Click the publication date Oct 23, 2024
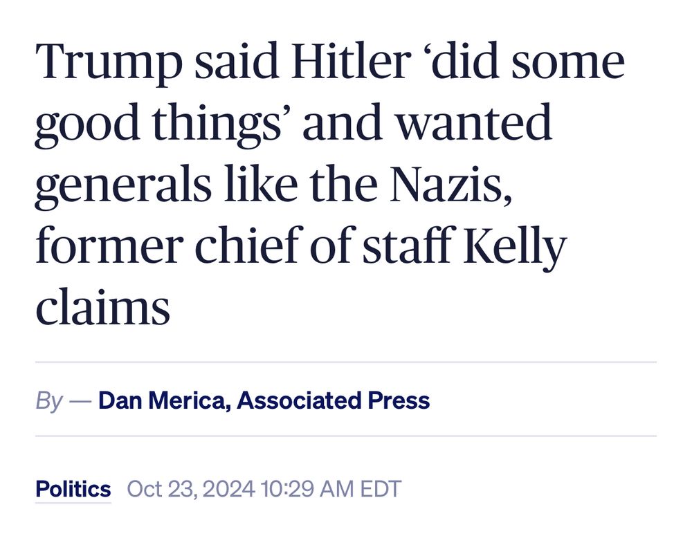 click(192, 489)
